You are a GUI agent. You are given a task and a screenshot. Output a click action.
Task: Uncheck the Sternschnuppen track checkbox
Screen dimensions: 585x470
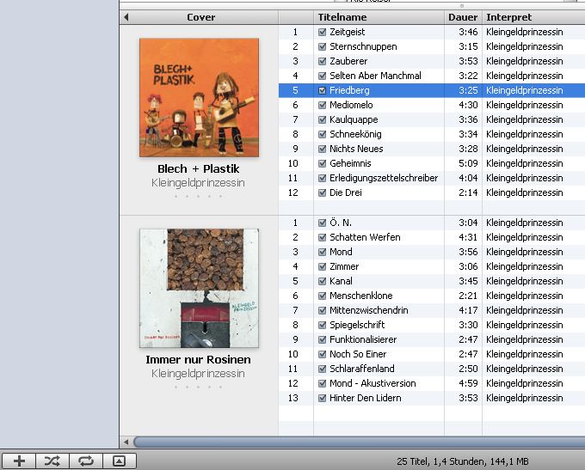coord(323,46)
